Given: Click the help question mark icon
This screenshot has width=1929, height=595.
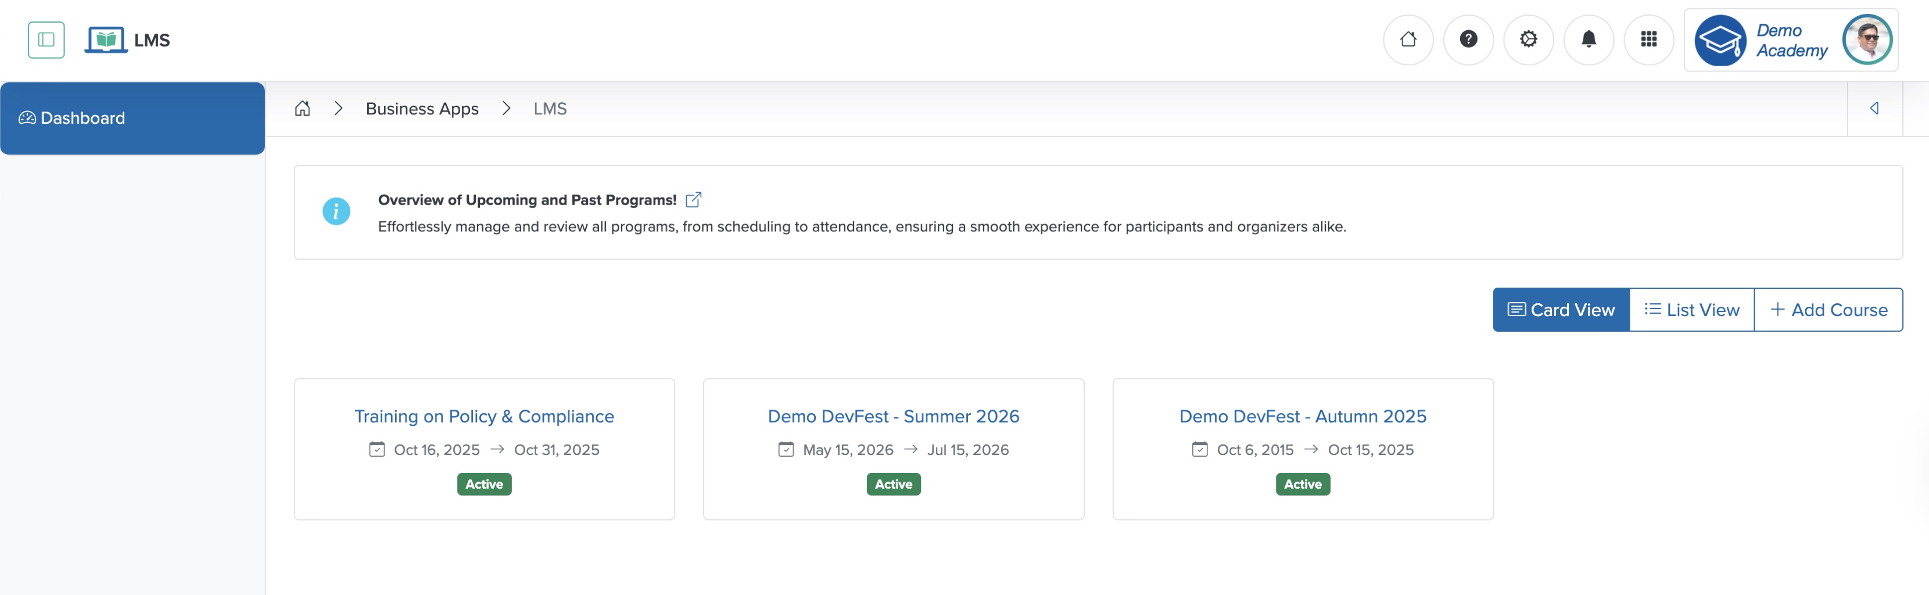Looking at the screenshot, I should tap(1468, 40).
